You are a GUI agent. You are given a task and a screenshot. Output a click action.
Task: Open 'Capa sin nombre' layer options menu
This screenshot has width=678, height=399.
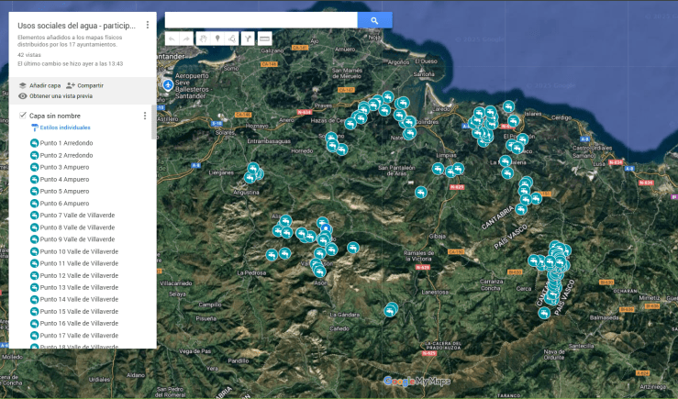click(x=145, y=116)
